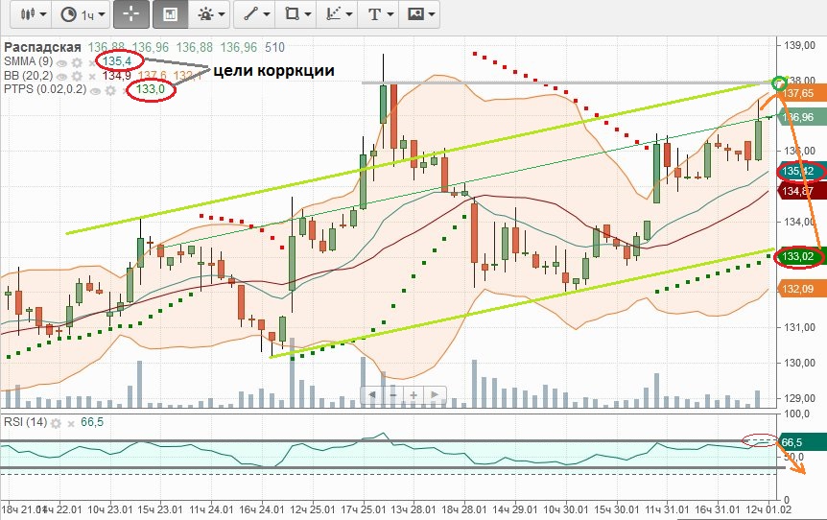
Task: Zoom in chart with plus button
Action: (x=414, y=394)
